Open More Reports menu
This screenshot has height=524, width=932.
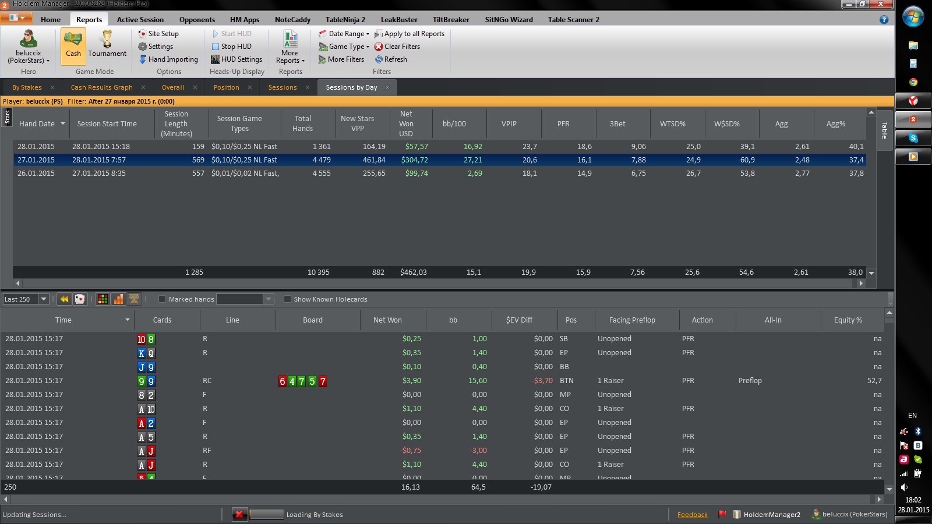(x=290, y=47)
